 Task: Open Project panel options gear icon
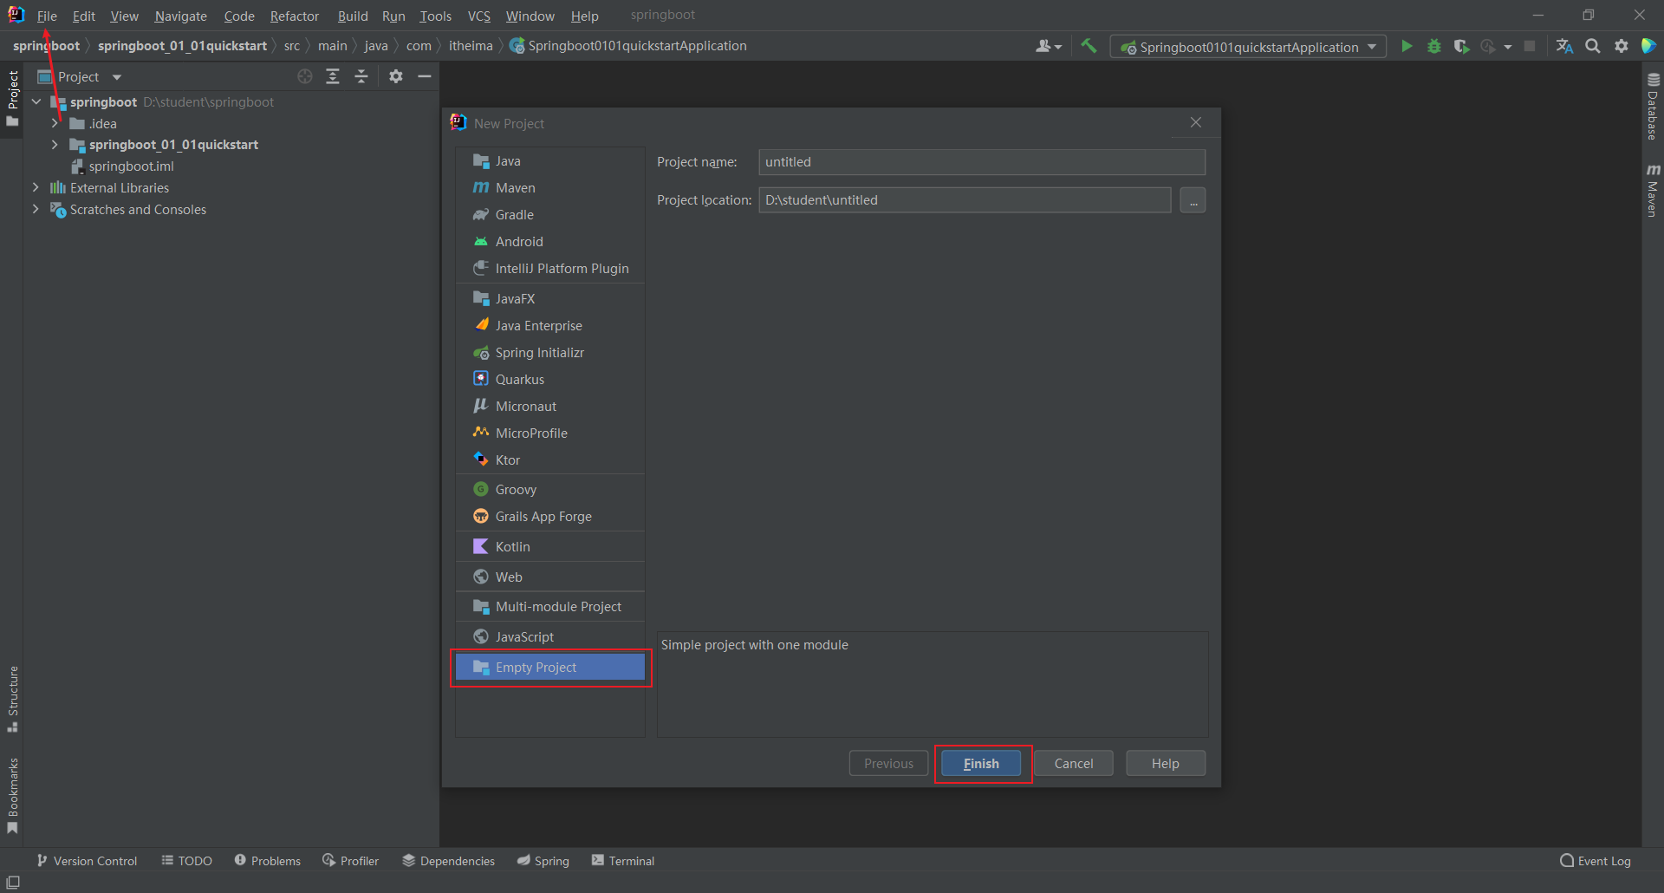click(x=396, y=76)
